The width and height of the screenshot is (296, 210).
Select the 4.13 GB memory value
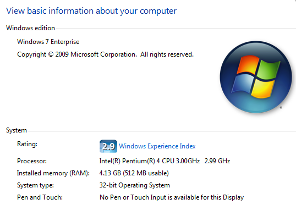(110, 173)
